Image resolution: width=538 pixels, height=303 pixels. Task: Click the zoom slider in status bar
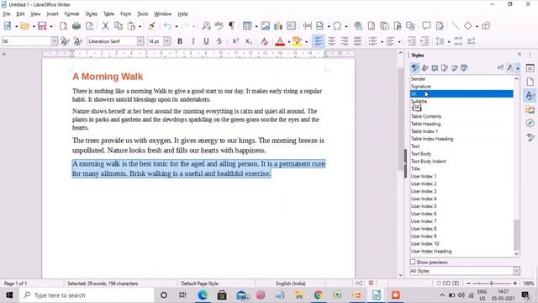click(491, 284)
